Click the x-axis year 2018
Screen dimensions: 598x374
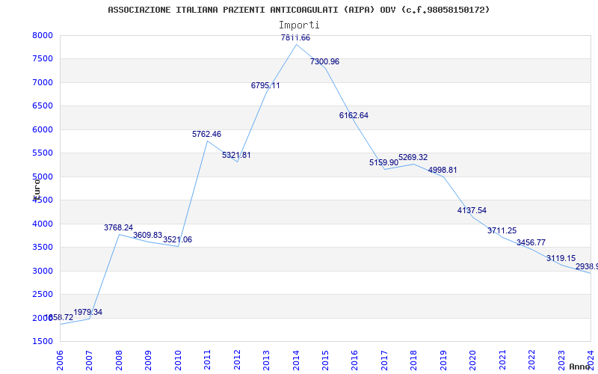coord(414,360)
